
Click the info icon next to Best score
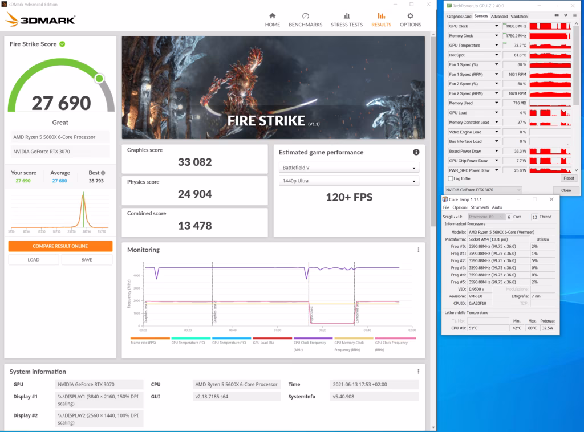[x=103, y=173]
